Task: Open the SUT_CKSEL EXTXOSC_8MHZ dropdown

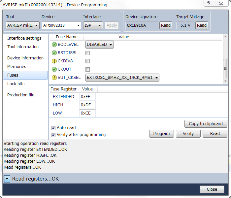Action: point(122,78)
